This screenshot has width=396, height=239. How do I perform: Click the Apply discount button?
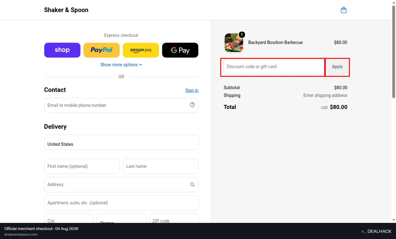coord(337,67)
